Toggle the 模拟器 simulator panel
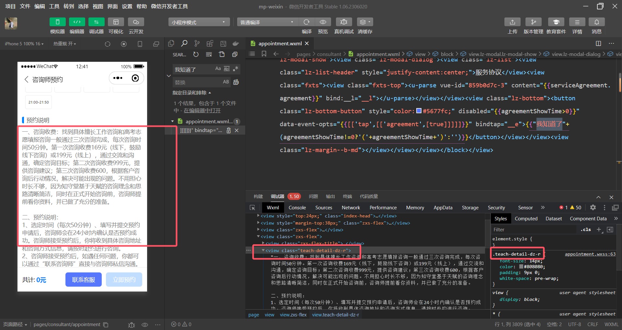Viewport: 622px width, 330px height. click(57, 22)
